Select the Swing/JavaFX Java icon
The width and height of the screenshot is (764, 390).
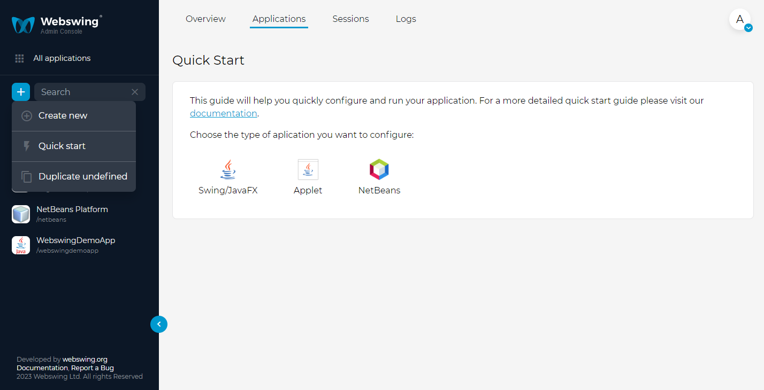[228, 169]
